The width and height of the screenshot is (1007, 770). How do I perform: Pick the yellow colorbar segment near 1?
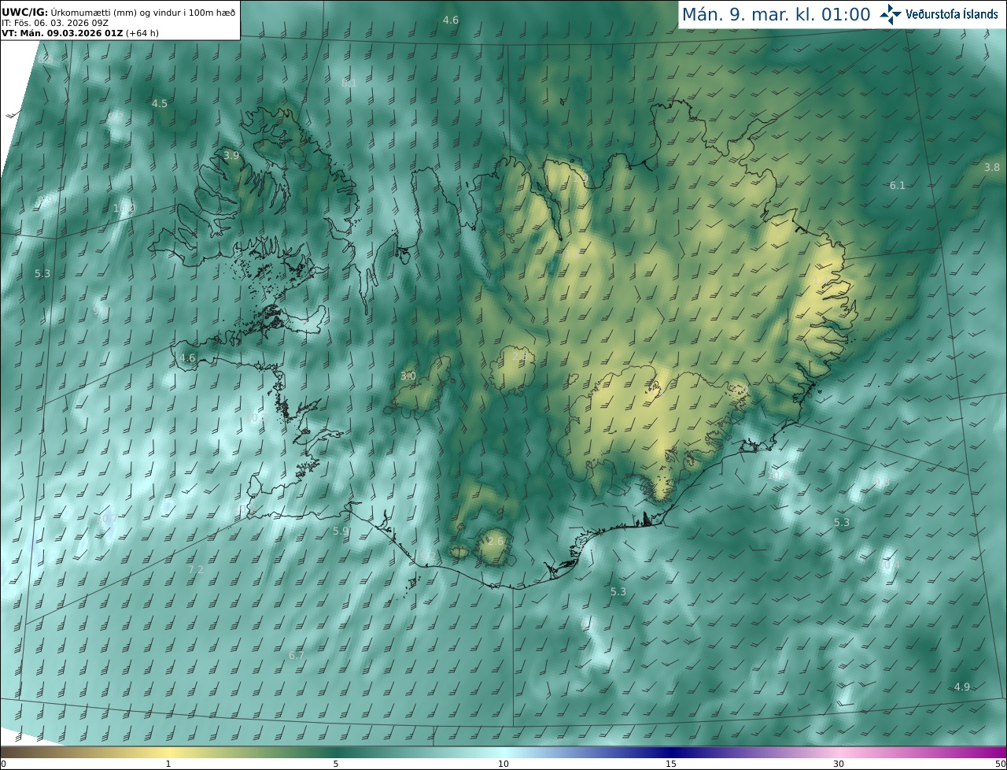pyautogui.click(x=168, y=752)
